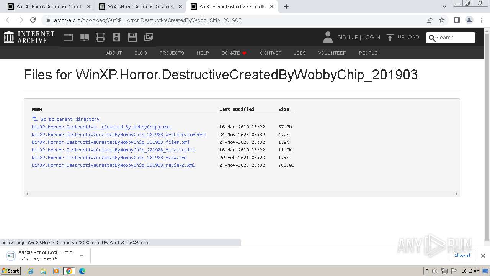The height and width of the screenshot is (276, 490).
Task: Click the volume icon in the system tray
Action: (x=435, y=271)
